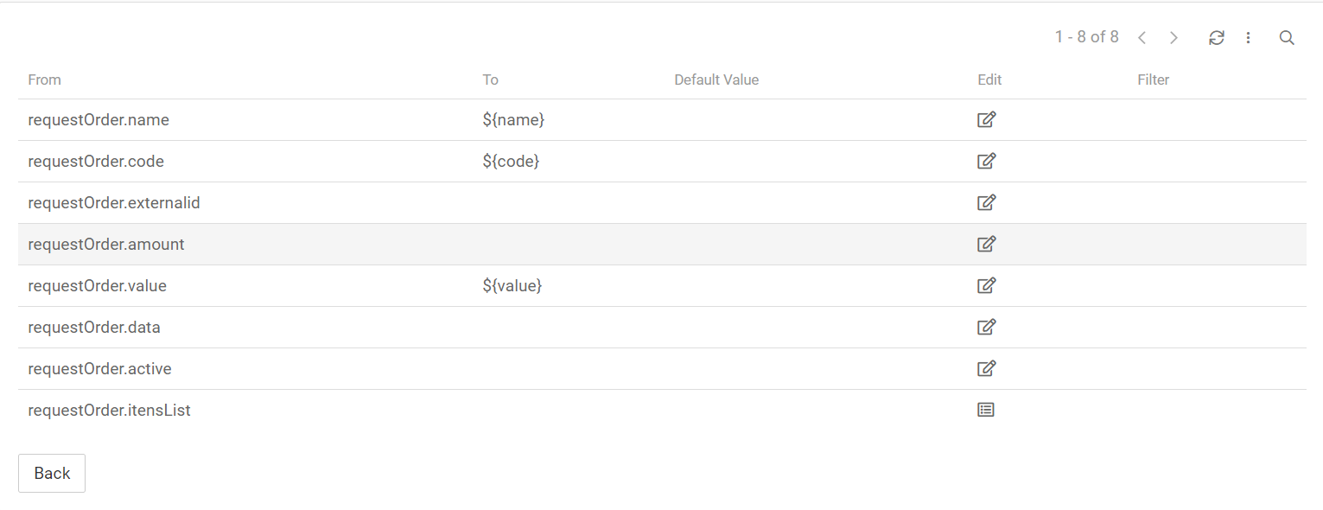
Task: Open list icon for requestOrder.itensList
Action: pyautogui.click(x=986, y=411)
